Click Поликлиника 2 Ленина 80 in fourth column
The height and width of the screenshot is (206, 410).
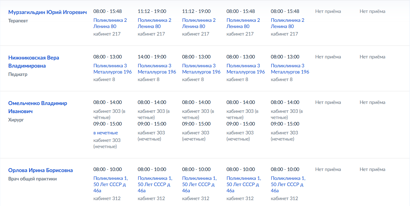pos(243,23)
